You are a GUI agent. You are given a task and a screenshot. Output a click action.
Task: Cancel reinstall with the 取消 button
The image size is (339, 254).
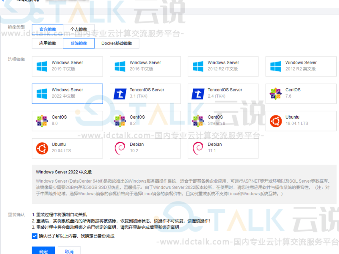tap(69, 251)
